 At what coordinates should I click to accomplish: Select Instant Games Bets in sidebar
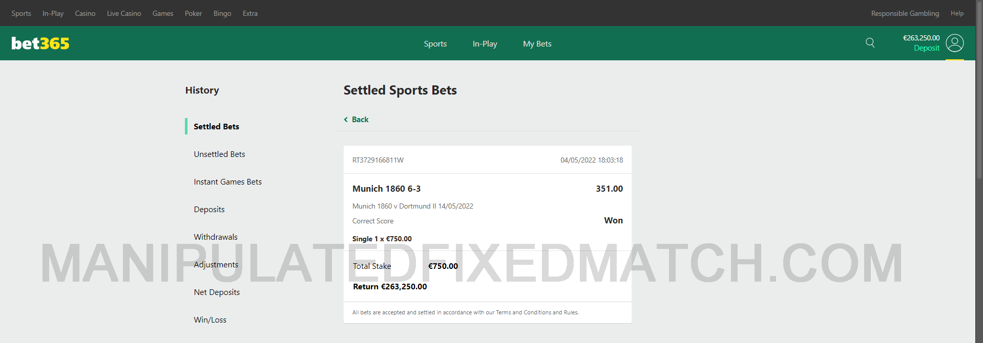[227, 182]
